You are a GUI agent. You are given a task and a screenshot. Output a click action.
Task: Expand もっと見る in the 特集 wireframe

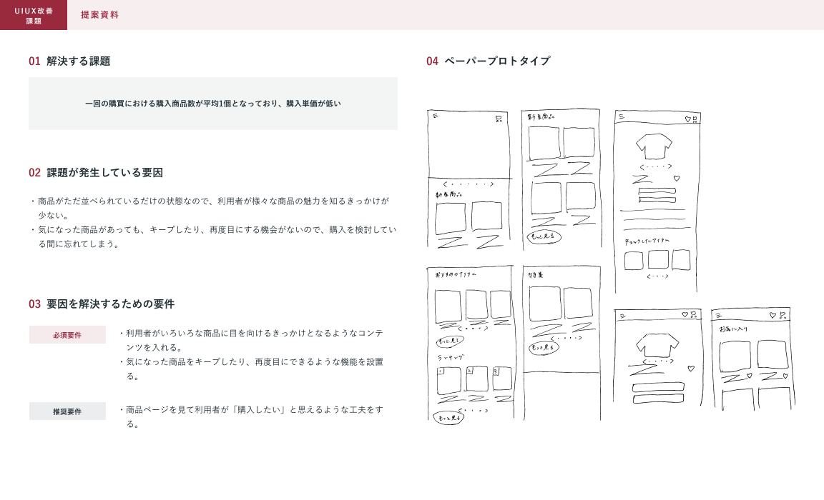(x=544, y=348)
